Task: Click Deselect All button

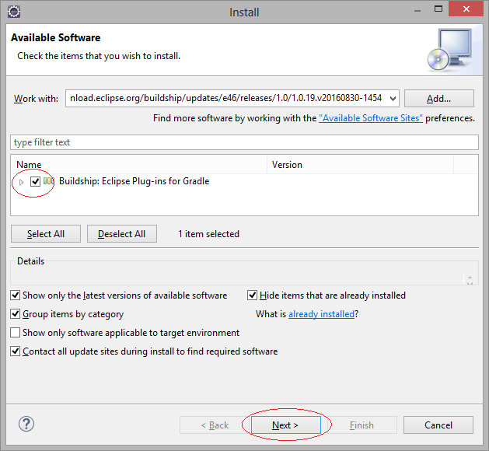Action: coord(122,234)
